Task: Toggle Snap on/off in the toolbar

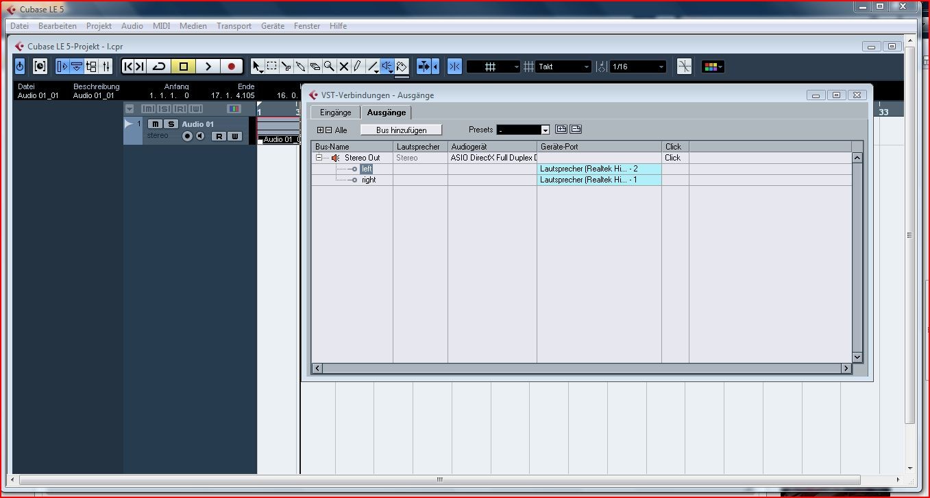Action: click(455, 67)
